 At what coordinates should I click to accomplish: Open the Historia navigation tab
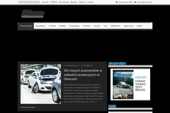click(97, 26)
